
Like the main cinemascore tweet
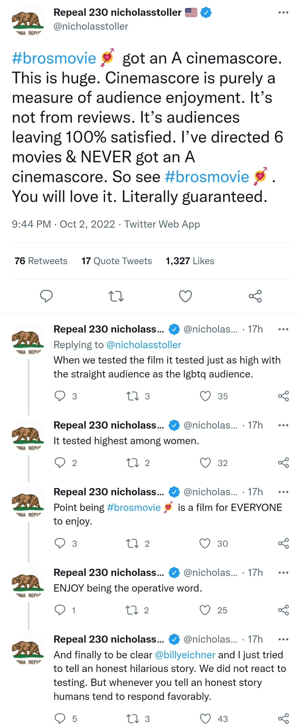[x=185, y=296]
